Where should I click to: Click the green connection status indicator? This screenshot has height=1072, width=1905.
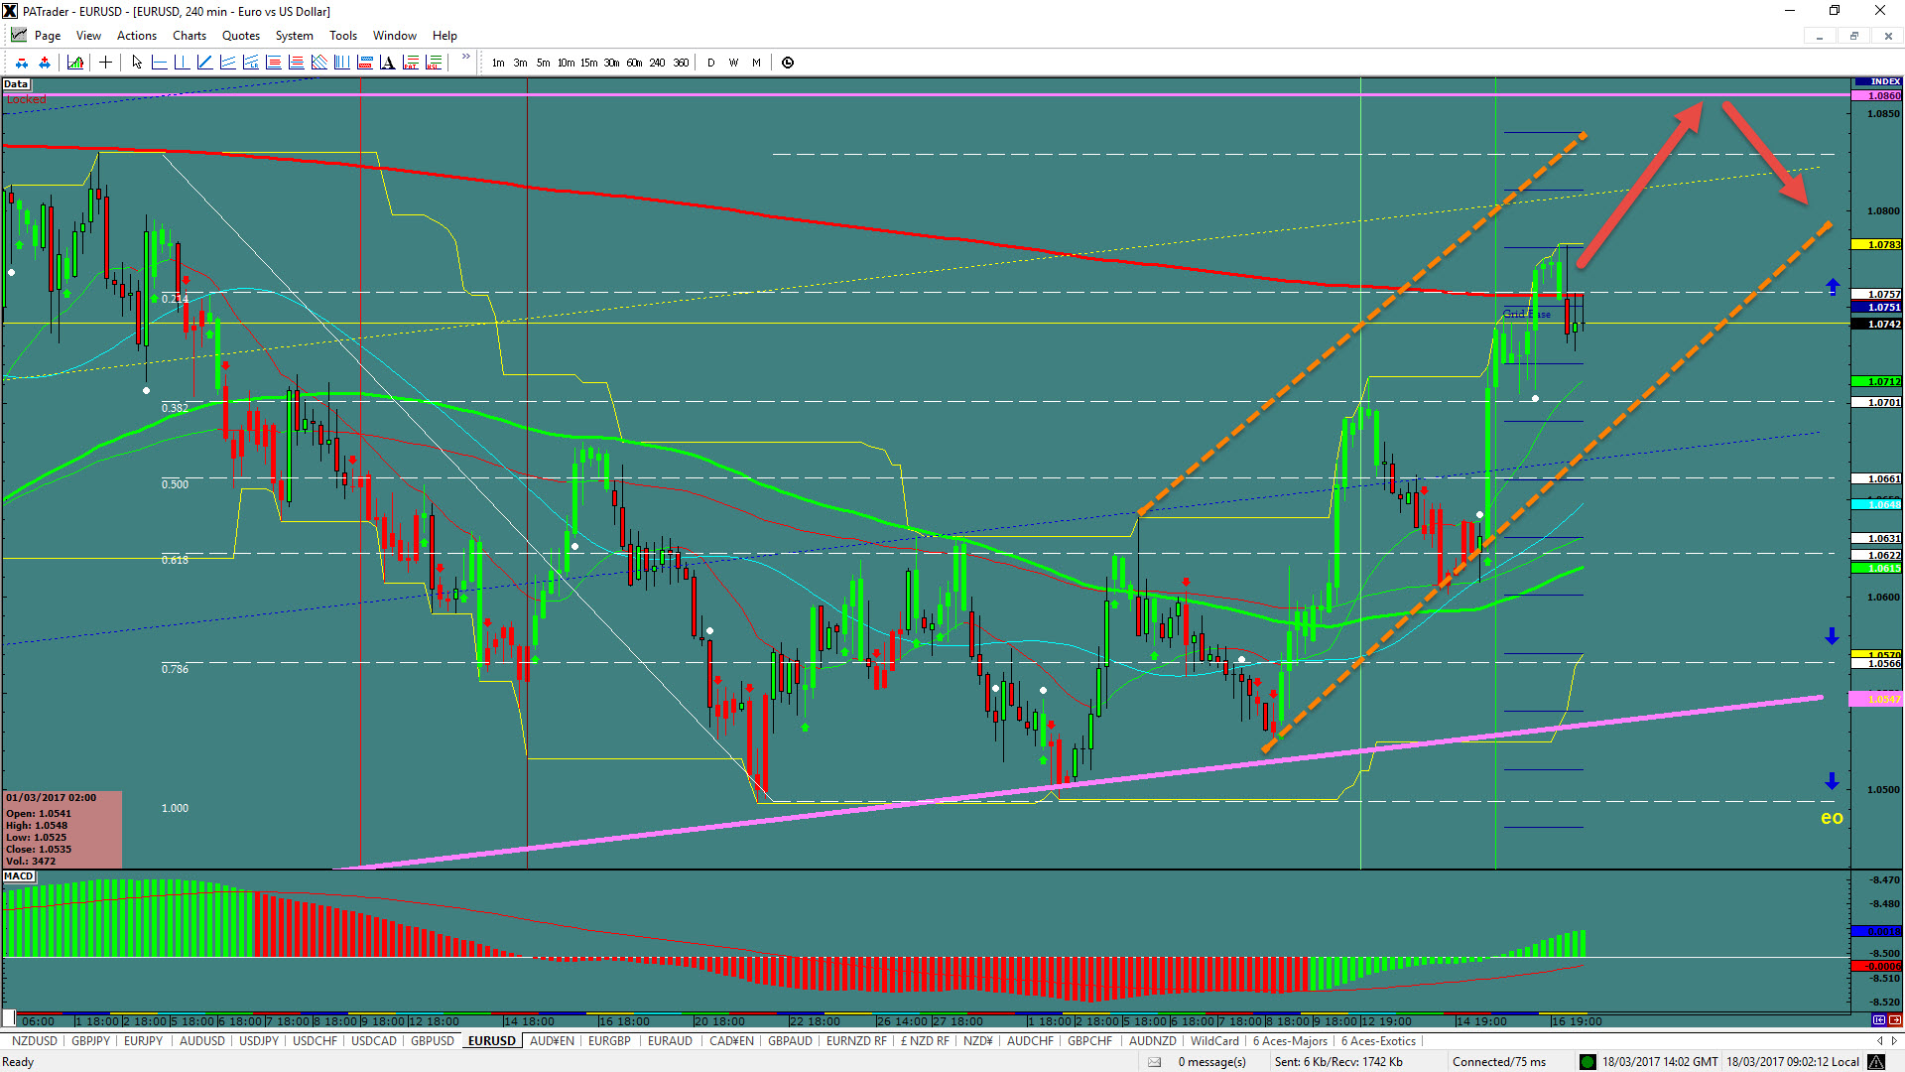(1587, 1062)
